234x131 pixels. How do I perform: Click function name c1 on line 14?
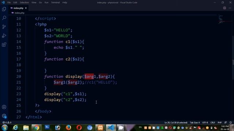68,42
